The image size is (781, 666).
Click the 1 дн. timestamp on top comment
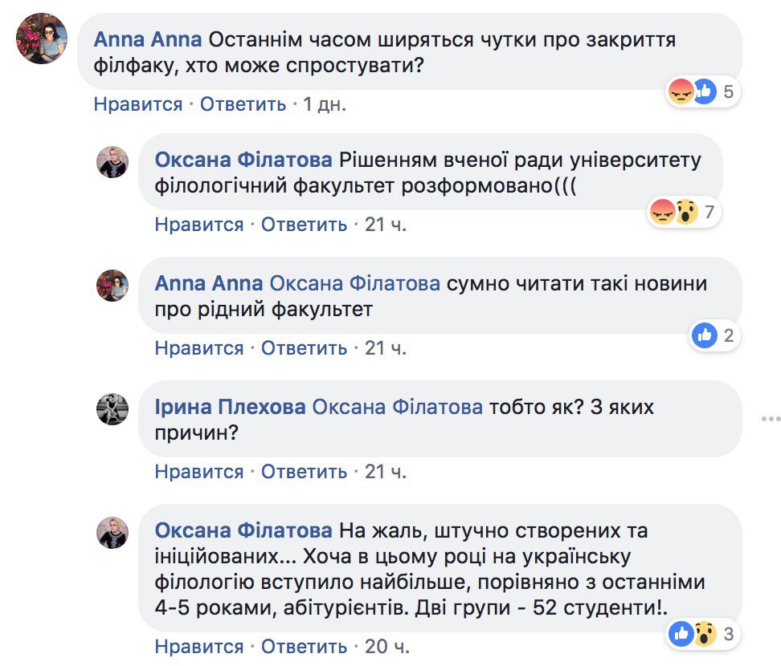point(325,104)
